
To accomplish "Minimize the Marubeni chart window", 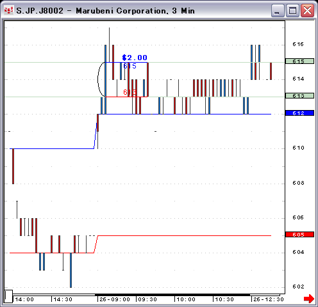I will pyautogui.click(x=278, y=10).
